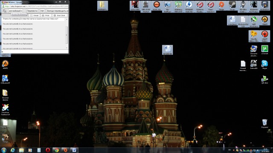Click the Всегда переводить button
This screenshot has height=153, width=273.
click(x=58, y=11)
